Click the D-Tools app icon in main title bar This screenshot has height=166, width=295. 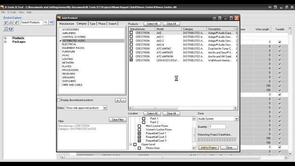point(2,7)
